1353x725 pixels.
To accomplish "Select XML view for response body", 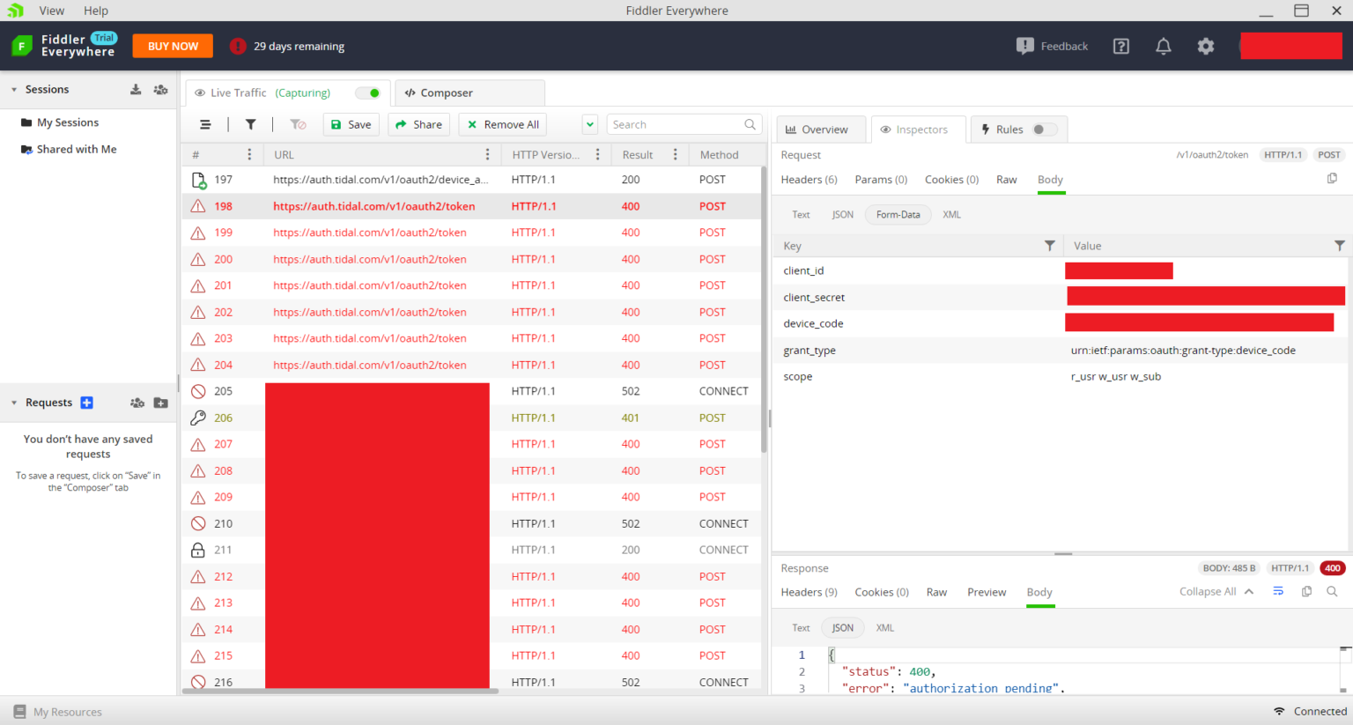I will pyautogui.click(x=885, y=628).
